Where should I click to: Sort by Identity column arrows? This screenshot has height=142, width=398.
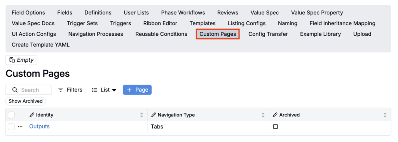pyautogui.click(x=141, y=115)
